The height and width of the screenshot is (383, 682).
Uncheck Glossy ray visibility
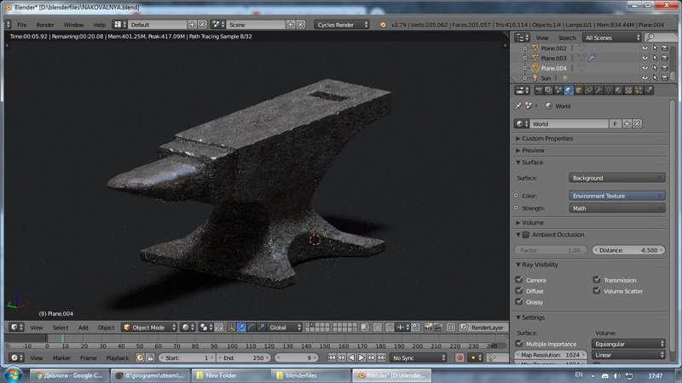(x=519, y=301)
